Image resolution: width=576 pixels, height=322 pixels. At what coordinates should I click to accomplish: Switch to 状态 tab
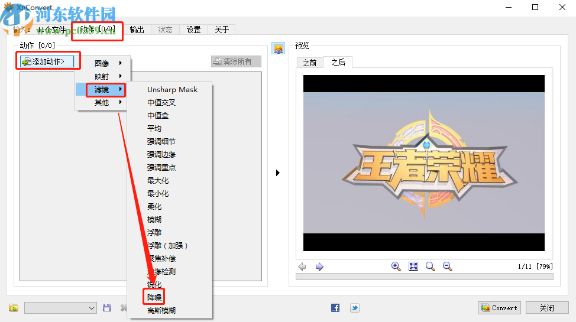pyautogui.click(x=166, y=30)
